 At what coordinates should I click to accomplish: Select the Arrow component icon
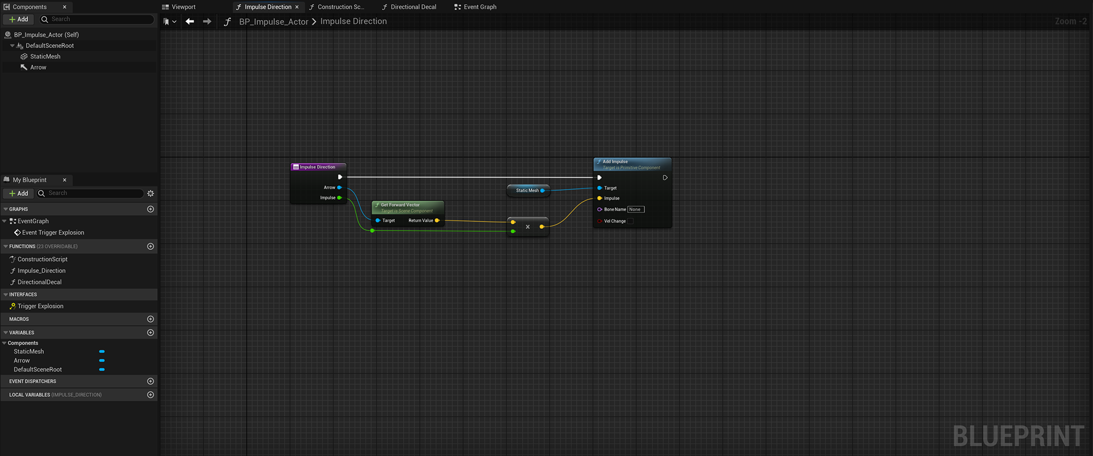[24, 67]
